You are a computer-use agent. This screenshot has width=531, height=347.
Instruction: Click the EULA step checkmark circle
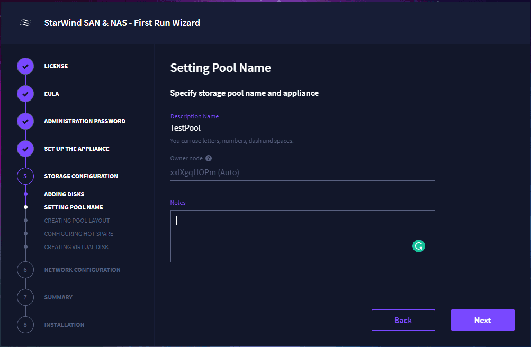point(25,94)
